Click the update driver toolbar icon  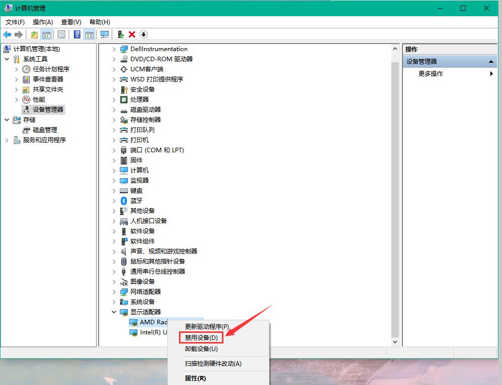(x=121, y=34)
